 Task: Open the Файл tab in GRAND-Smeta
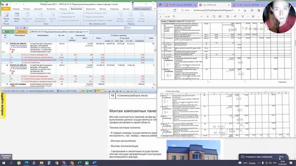pos(6,9)
